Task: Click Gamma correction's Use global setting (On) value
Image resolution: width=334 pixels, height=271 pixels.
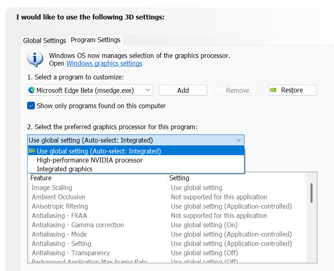Action: point(204,225)
